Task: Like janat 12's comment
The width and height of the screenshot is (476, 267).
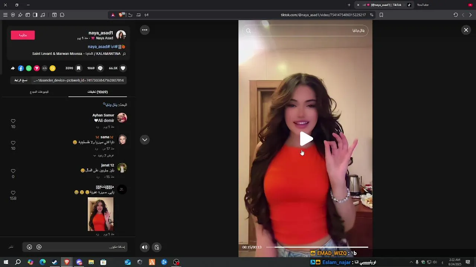Action: pos(13,171)
